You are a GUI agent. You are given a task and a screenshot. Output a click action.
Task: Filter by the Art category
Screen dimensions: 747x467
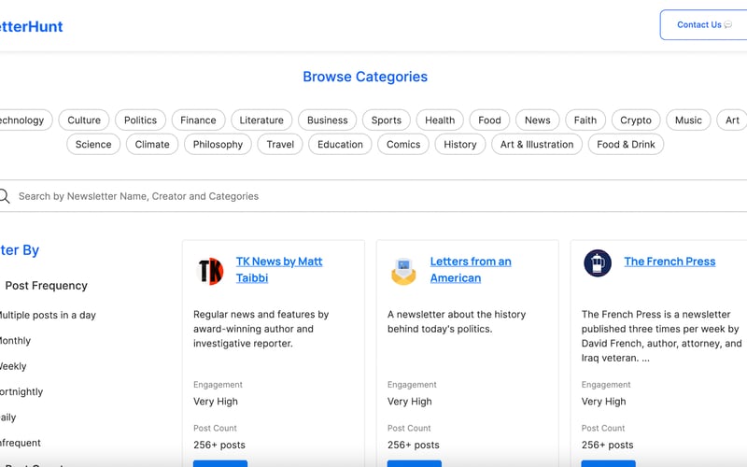click(x=732, y=120)
